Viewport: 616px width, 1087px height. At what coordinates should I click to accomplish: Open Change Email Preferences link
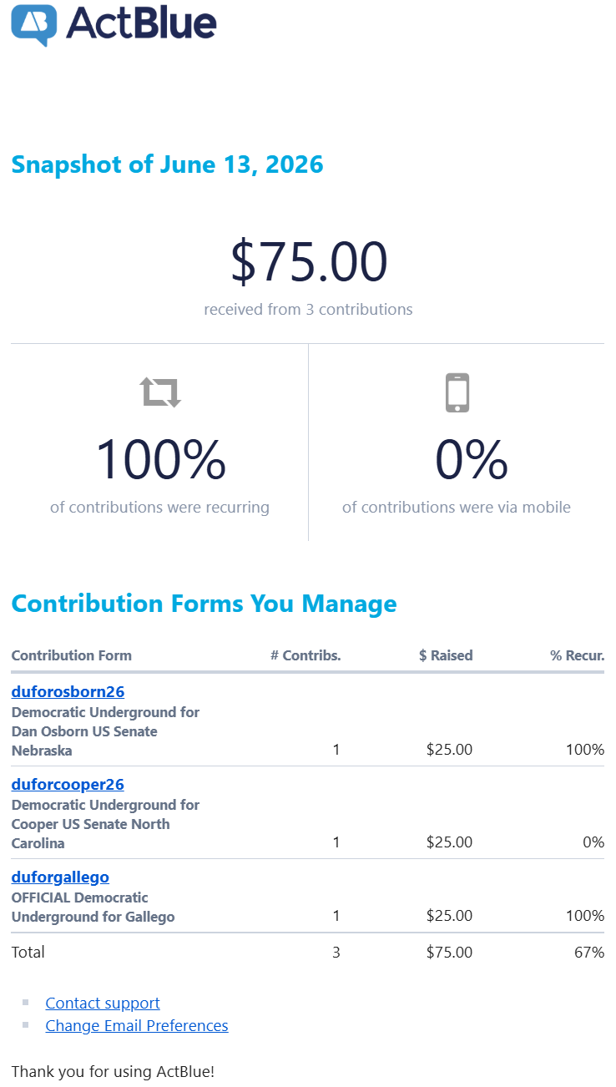pos(137,1025)
